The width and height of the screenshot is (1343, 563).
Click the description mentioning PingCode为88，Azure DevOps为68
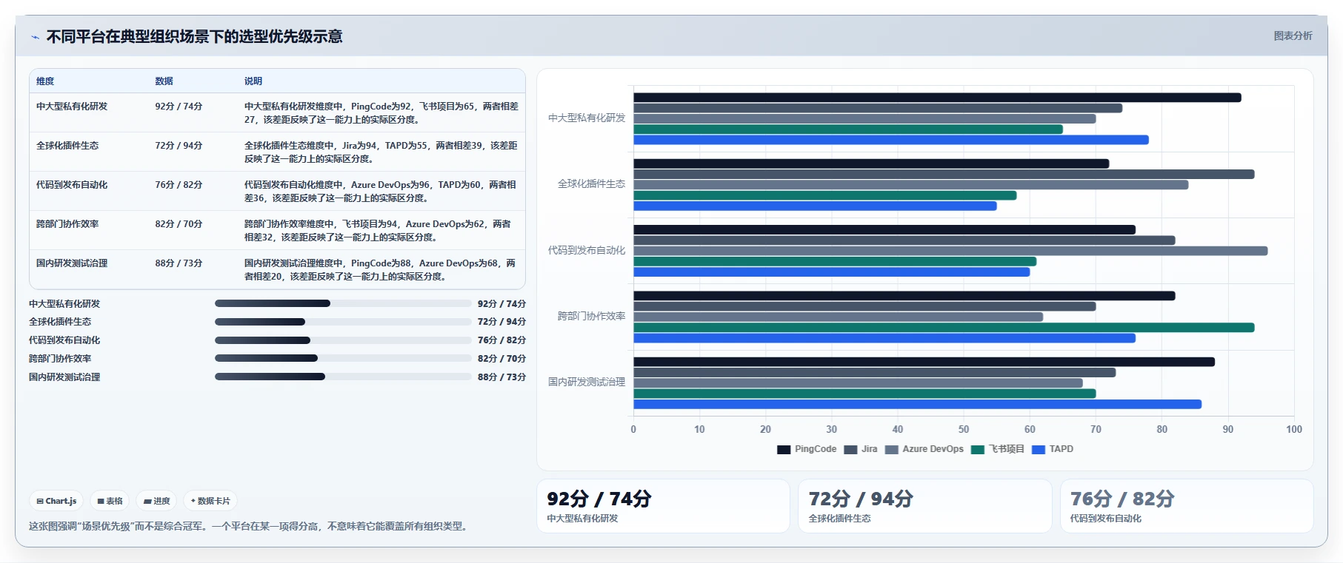coord(381,270)
